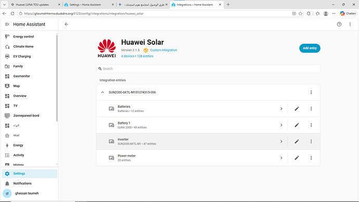Focus the integration Search field
359x202 pixels.
[208, 69]
